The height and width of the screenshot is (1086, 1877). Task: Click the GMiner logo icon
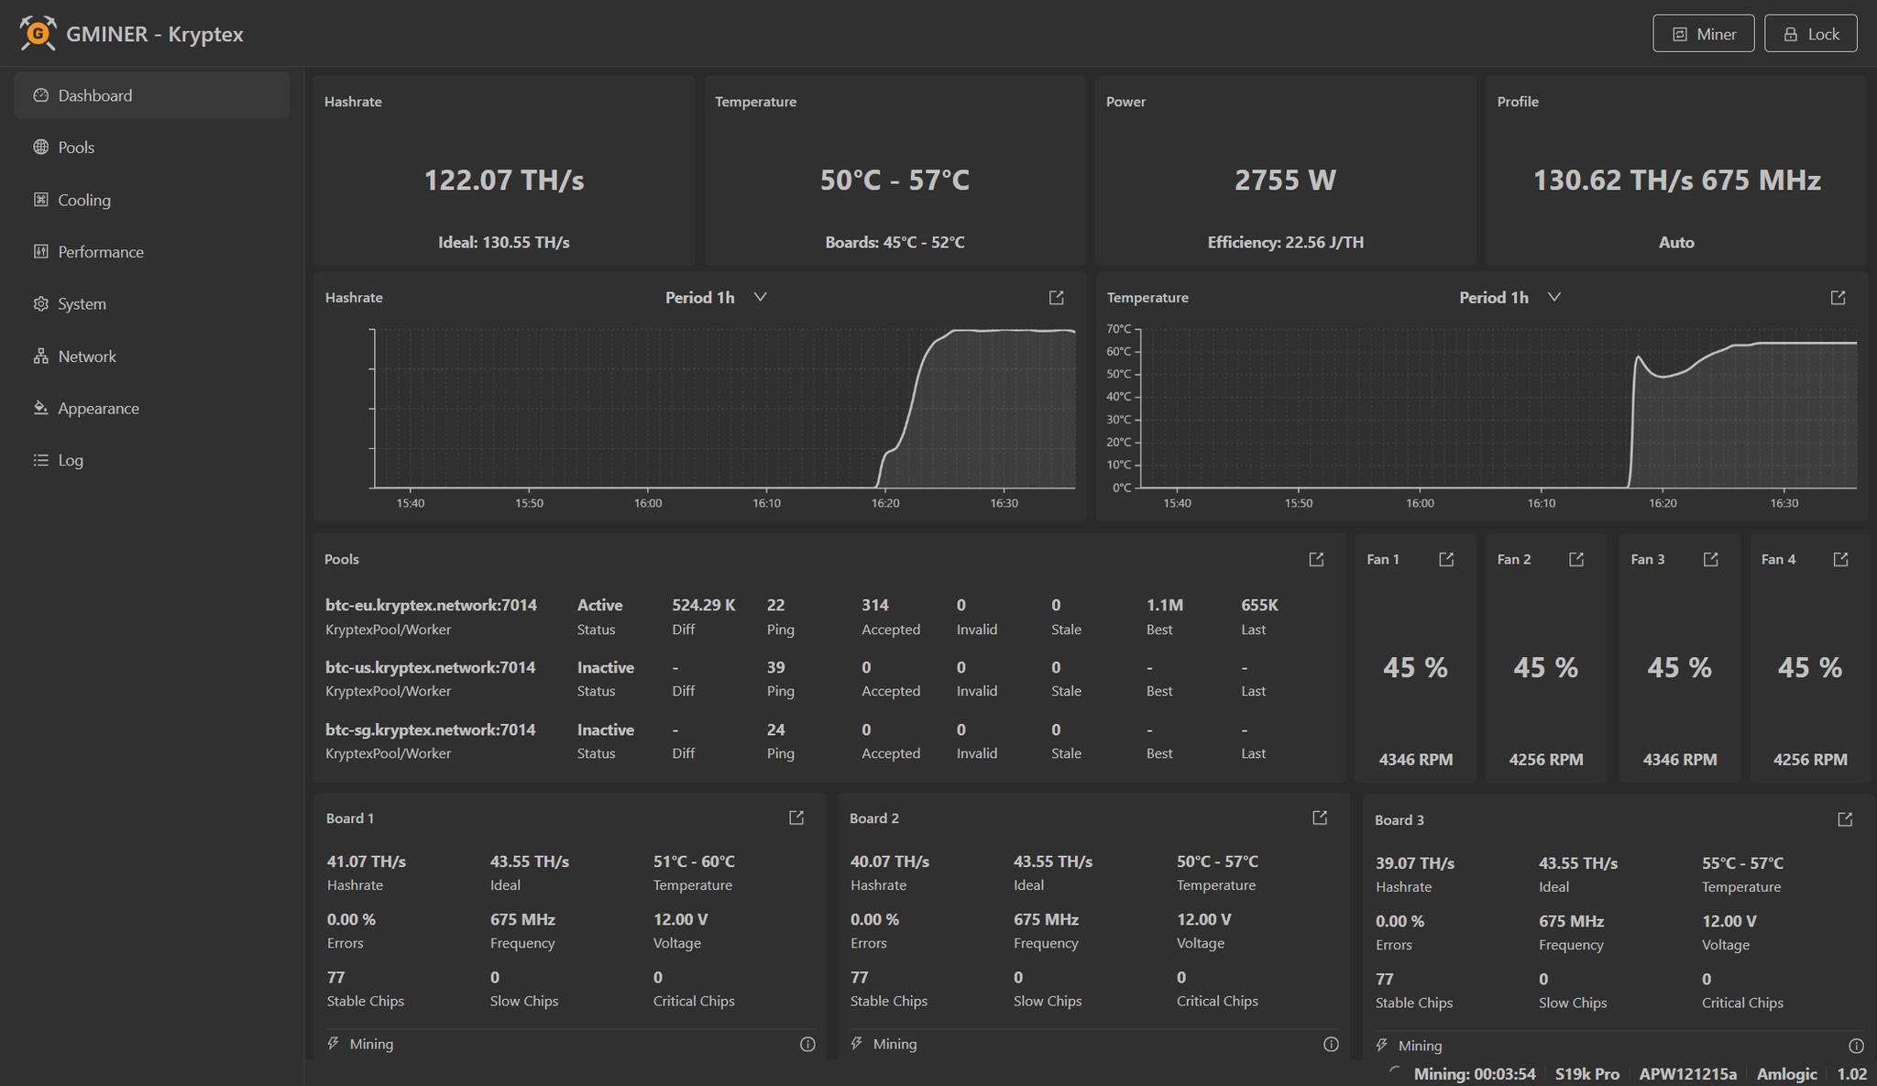(x=38, y=34)
